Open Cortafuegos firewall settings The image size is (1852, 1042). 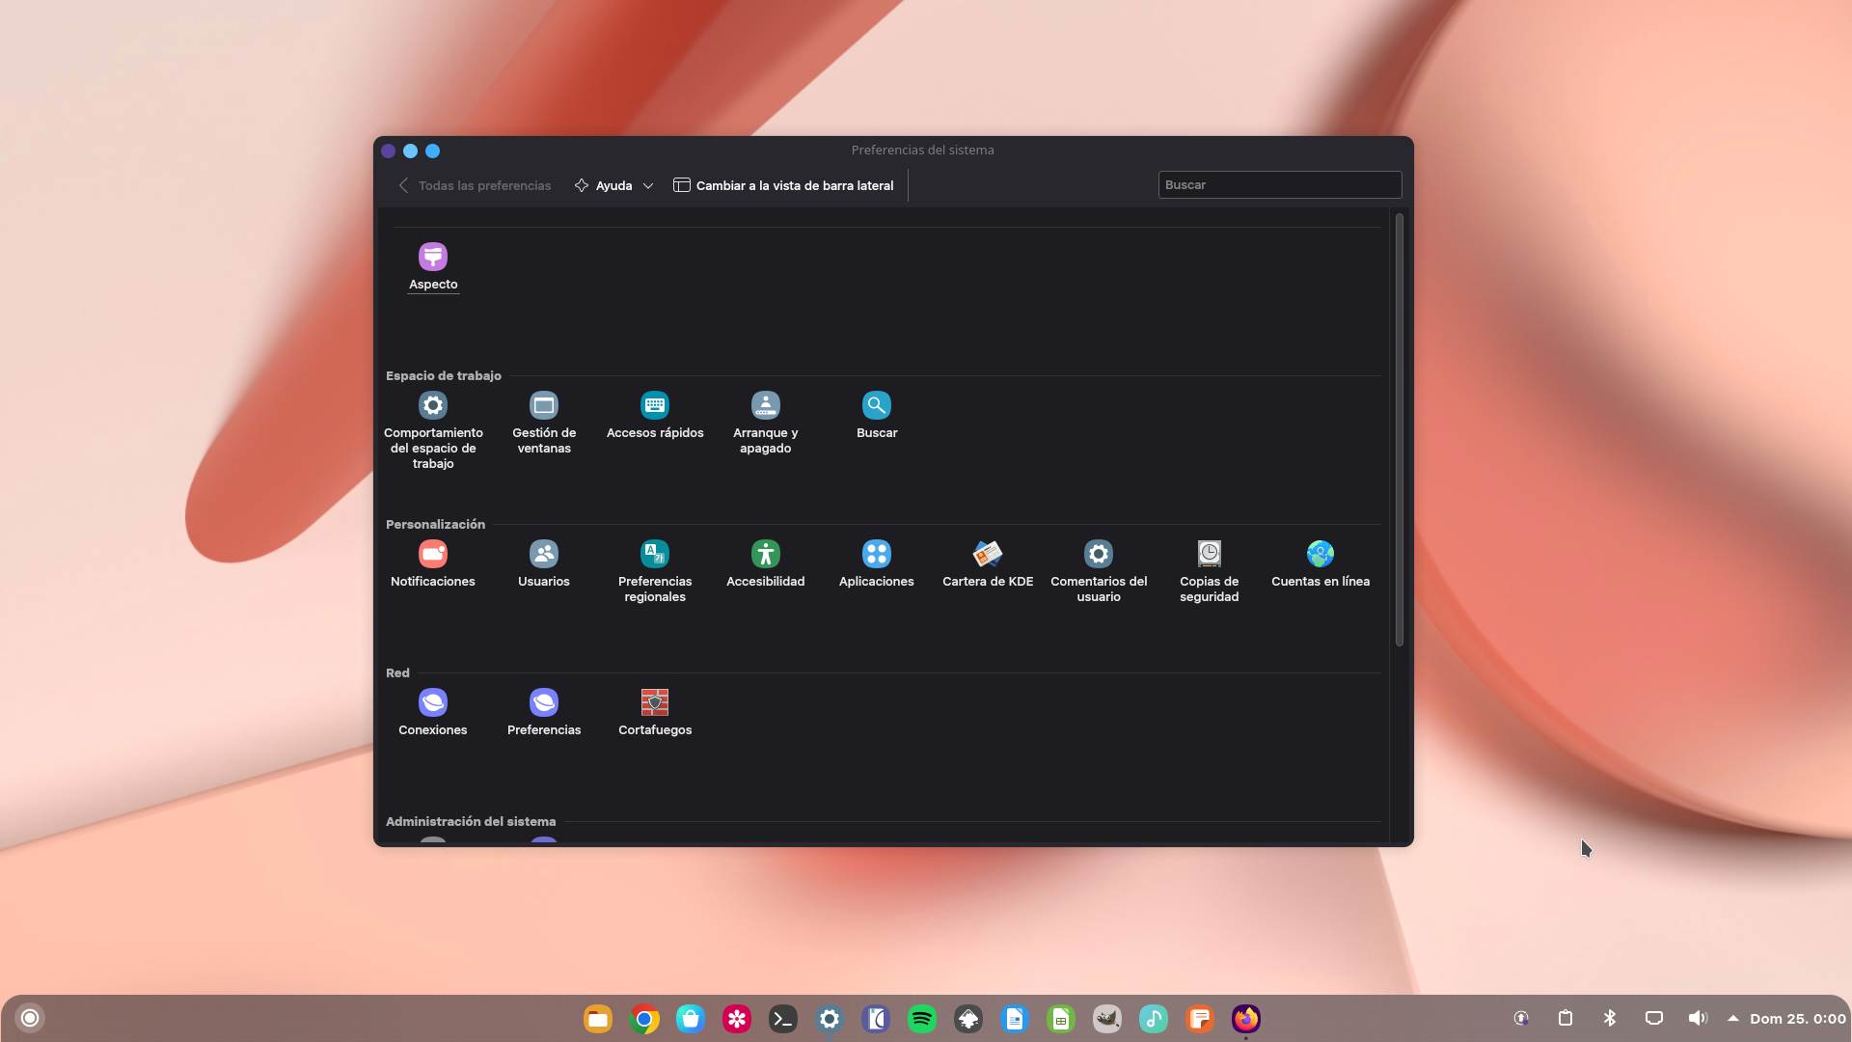(x=655, y=713)
